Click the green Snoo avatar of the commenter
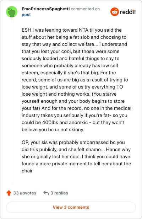Screen dimensions: 142x219 coord(12,12)
